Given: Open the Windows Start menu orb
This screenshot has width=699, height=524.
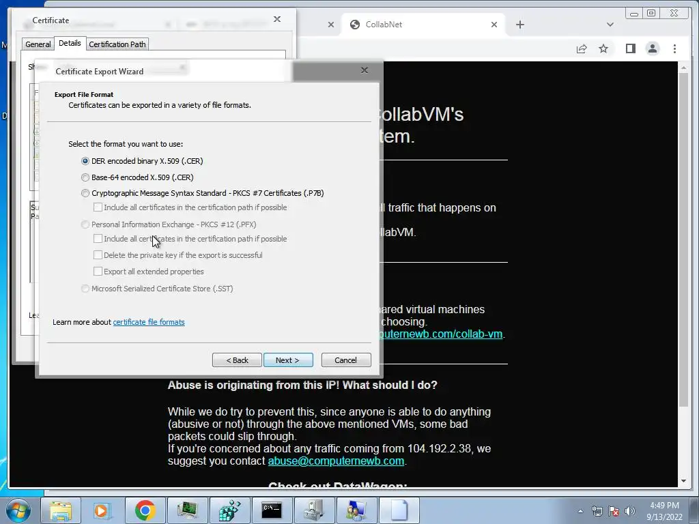Looking at the screenshot, I should tap(18, 510).
